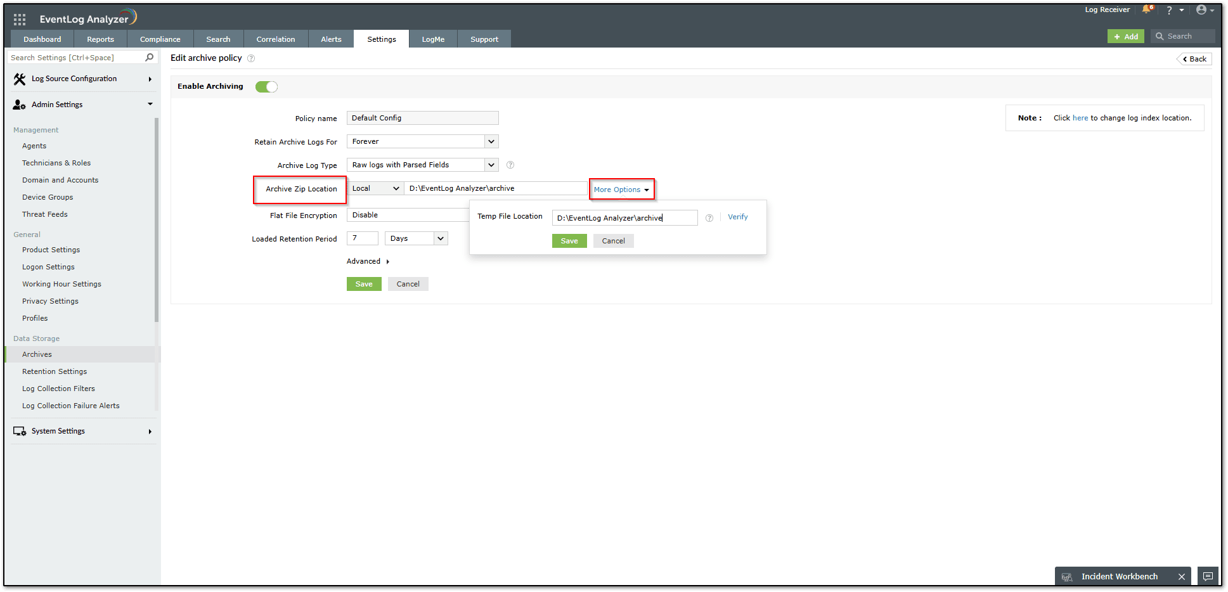The image size is (1228, 592).
Task: Cancel the archive policy form
Action: coord(408,284)
